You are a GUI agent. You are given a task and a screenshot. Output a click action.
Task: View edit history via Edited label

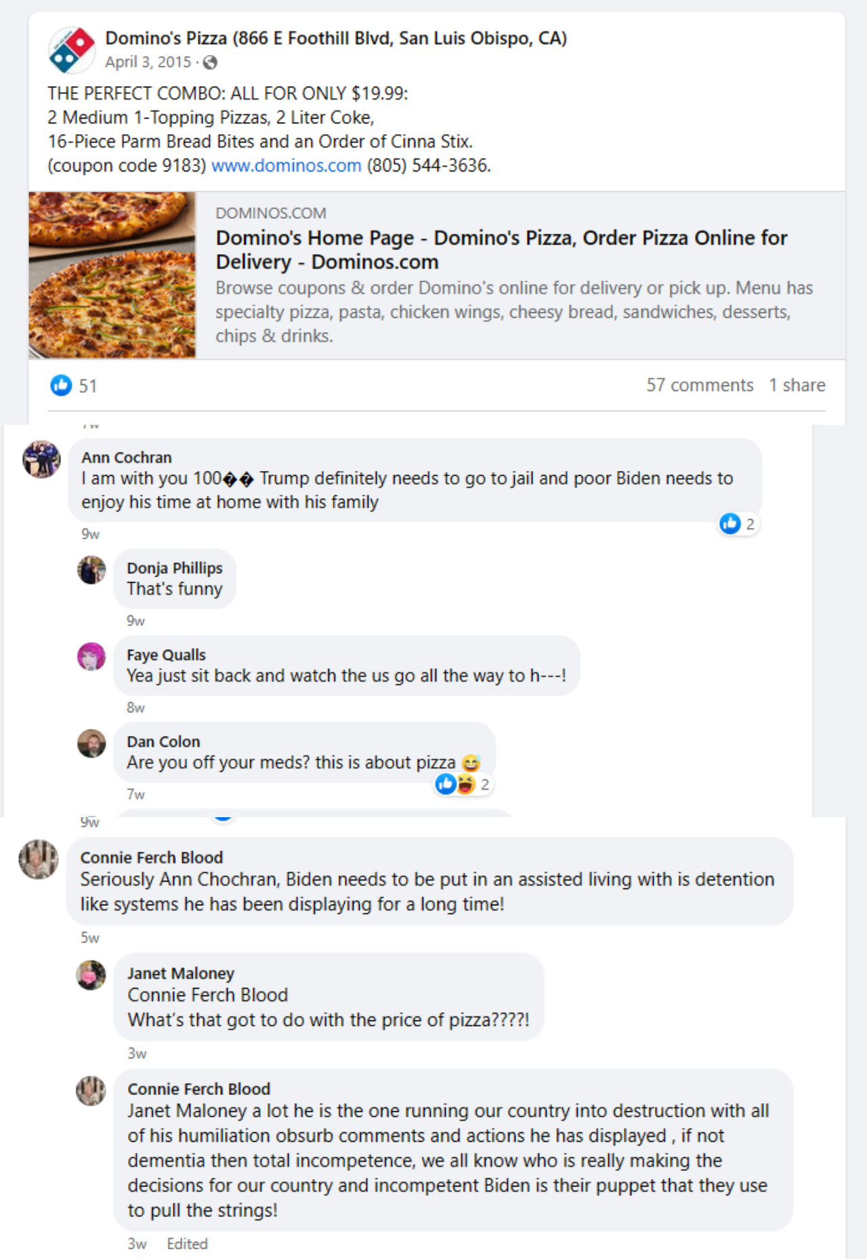tap(188, 1243)
